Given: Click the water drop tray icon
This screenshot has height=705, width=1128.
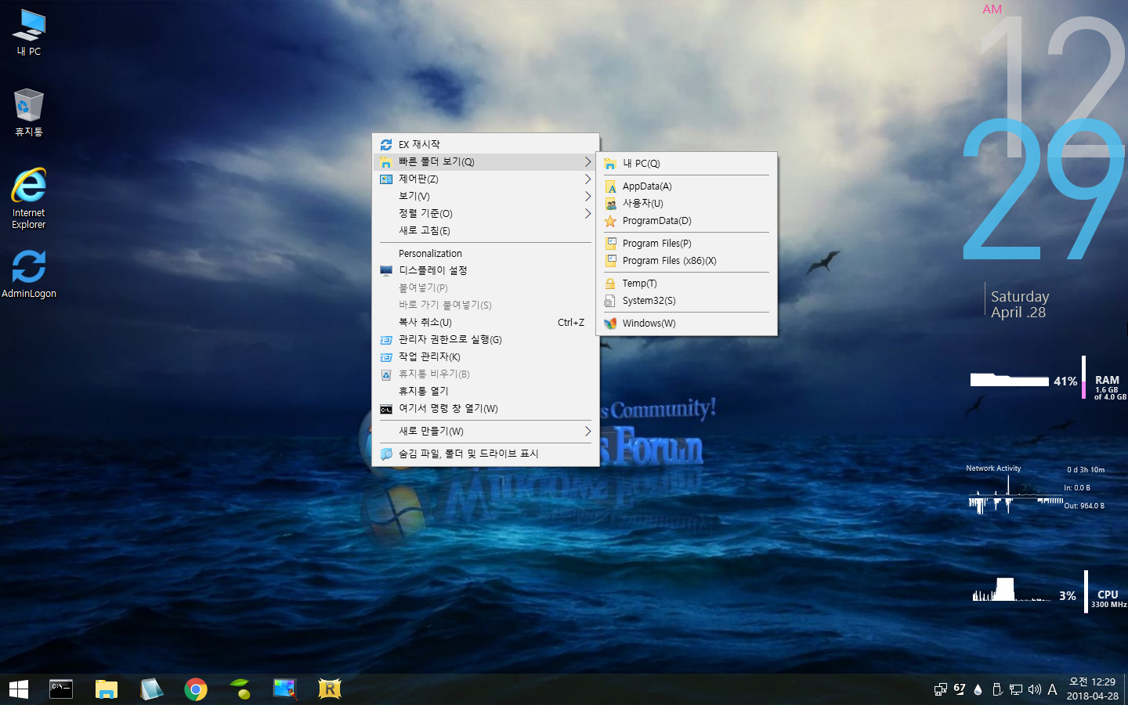Looking at the screenshot, I should coord(978,689).
